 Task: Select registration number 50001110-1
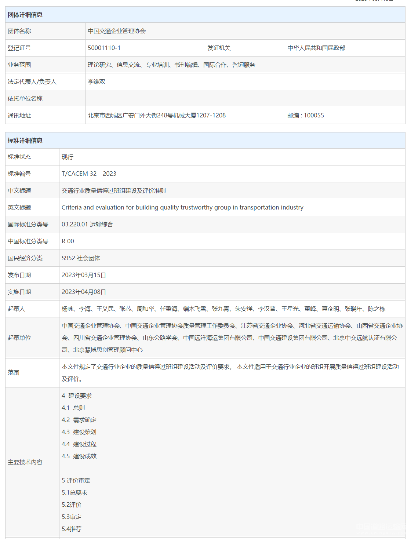[x=104, y=48]
